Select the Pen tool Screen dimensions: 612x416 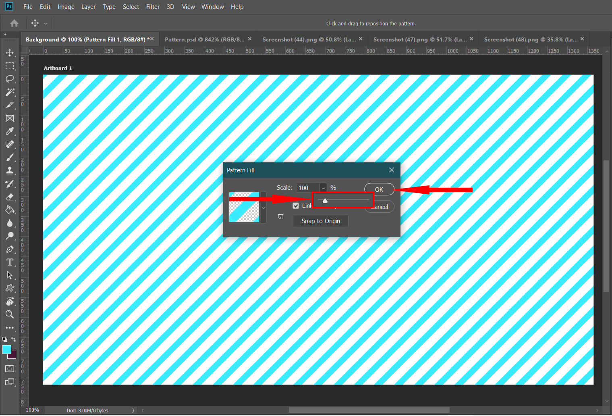tap(10, 249)
